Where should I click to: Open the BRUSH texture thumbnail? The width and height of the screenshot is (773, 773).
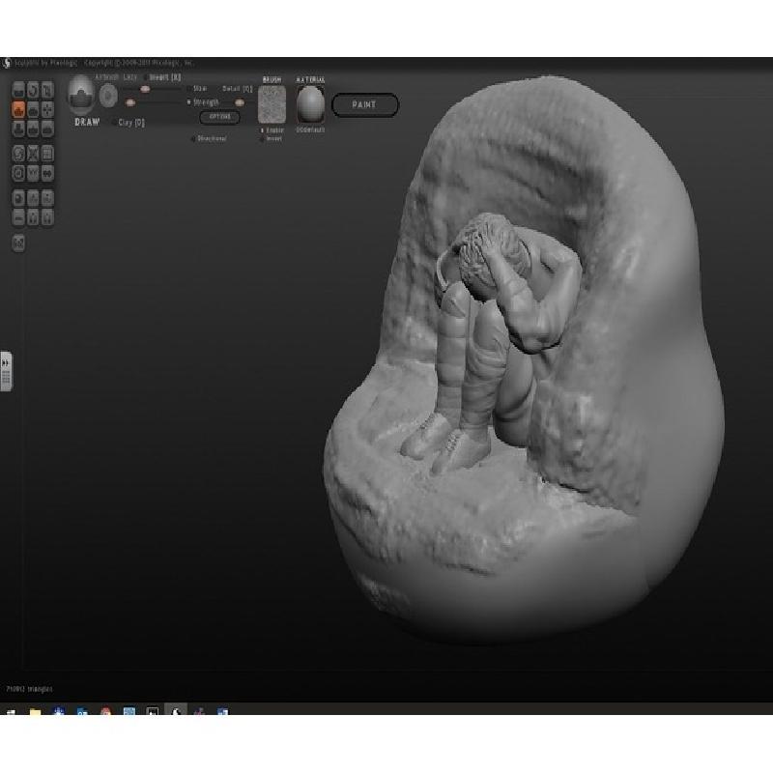click(x=272, y=103)
